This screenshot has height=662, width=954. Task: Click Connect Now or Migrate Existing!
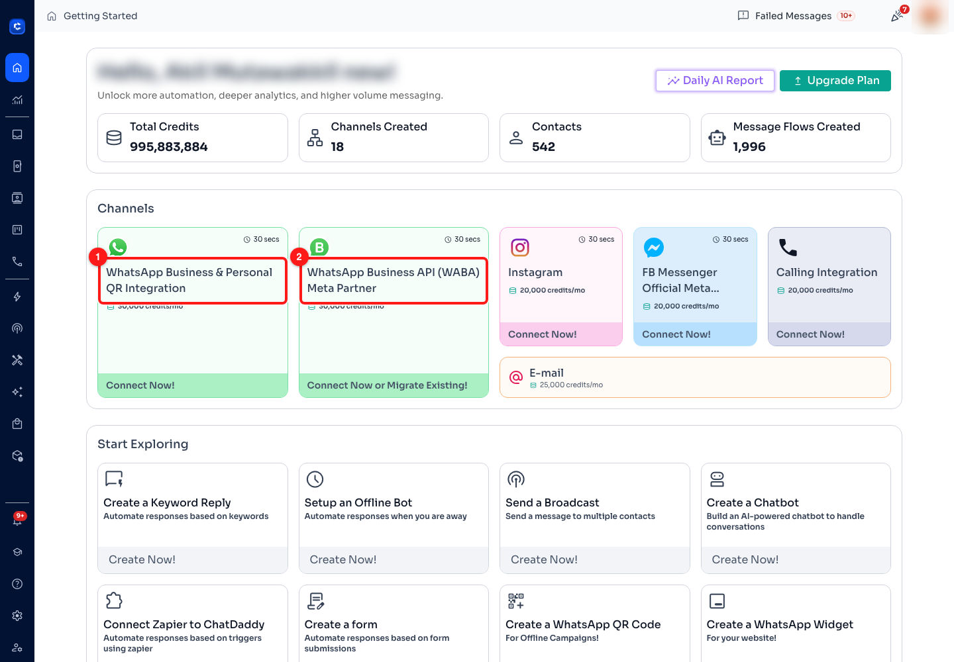[x=394, y=385]
